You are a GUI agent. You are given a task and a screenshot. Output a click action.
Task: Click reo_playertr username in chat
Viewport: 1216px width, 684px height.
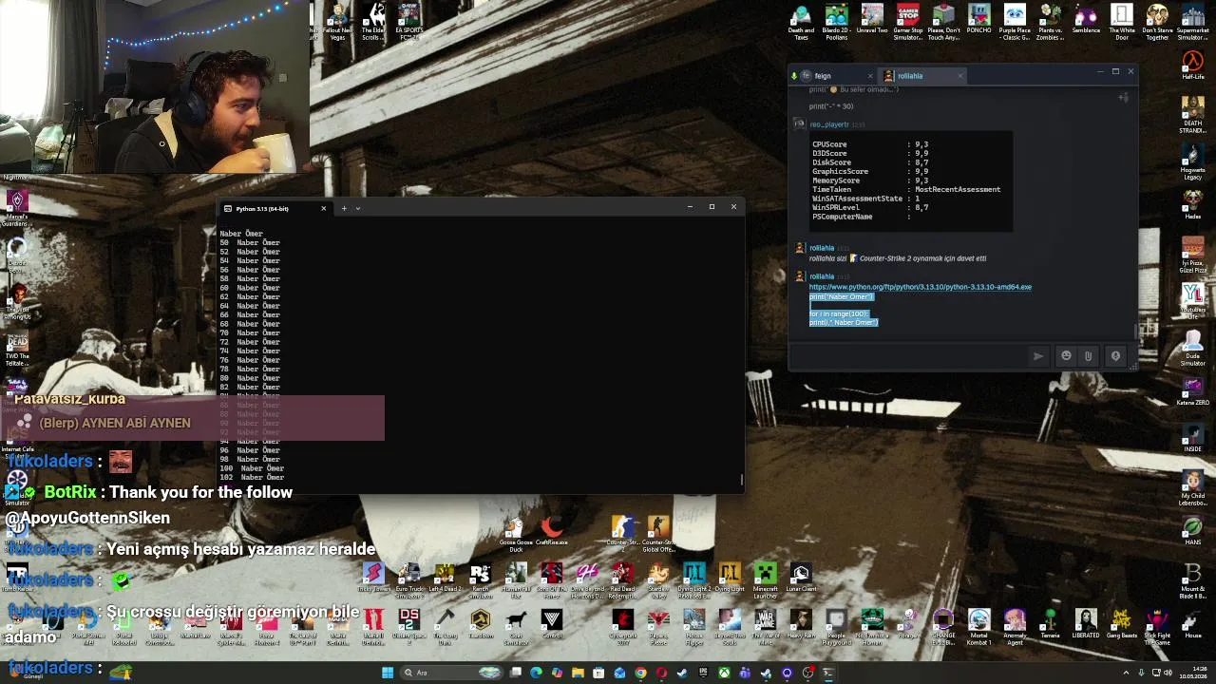coord(828,124)
